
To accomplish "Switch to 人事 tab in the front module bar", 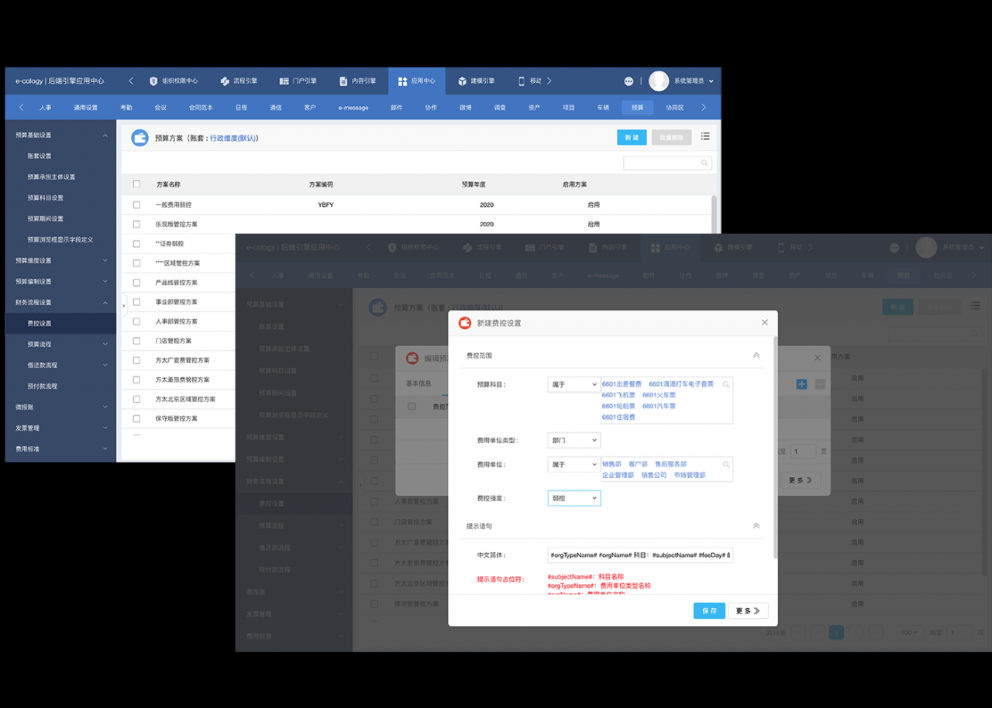I will [46, 108].
